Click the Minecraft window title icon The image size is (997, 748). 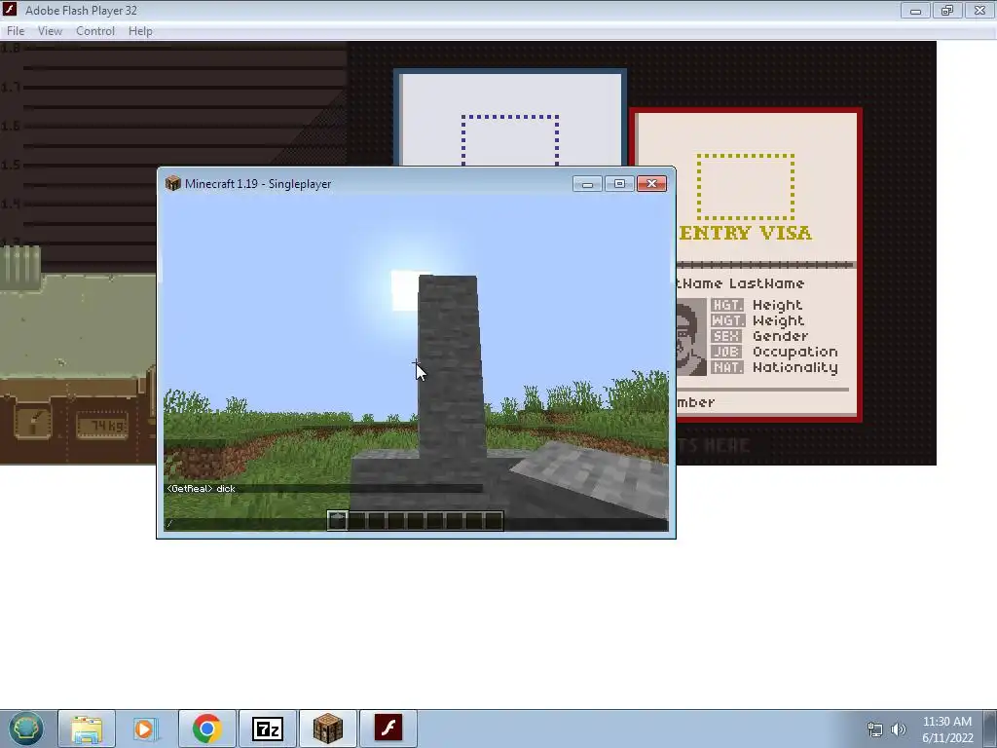173,184
